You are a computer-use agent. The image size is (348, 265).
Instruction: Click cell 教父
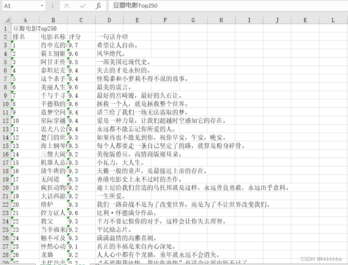tap(53, 221)
